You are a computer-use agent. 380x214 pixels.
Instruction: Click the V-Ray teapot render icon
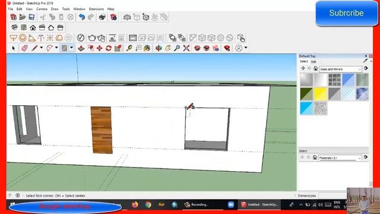tap(92, 38)
